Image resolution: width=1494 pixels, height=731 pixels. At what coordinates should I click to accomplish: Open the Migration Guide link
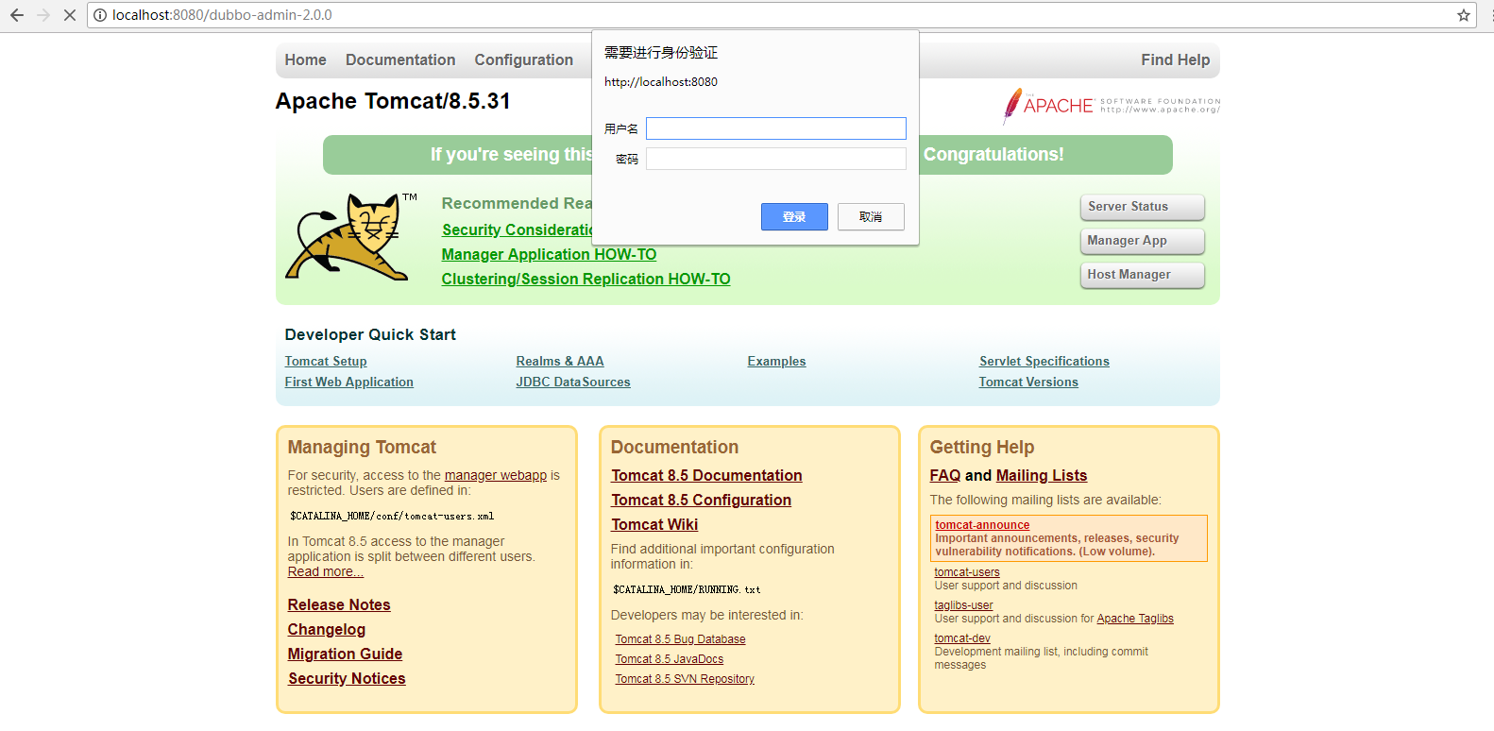(345, 654)
